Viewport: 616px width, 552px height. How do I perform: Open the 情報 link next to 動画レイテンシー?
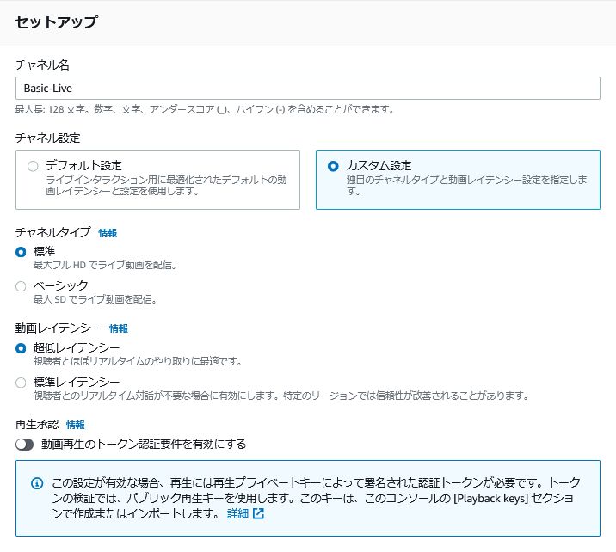click(x=119, y=328)
